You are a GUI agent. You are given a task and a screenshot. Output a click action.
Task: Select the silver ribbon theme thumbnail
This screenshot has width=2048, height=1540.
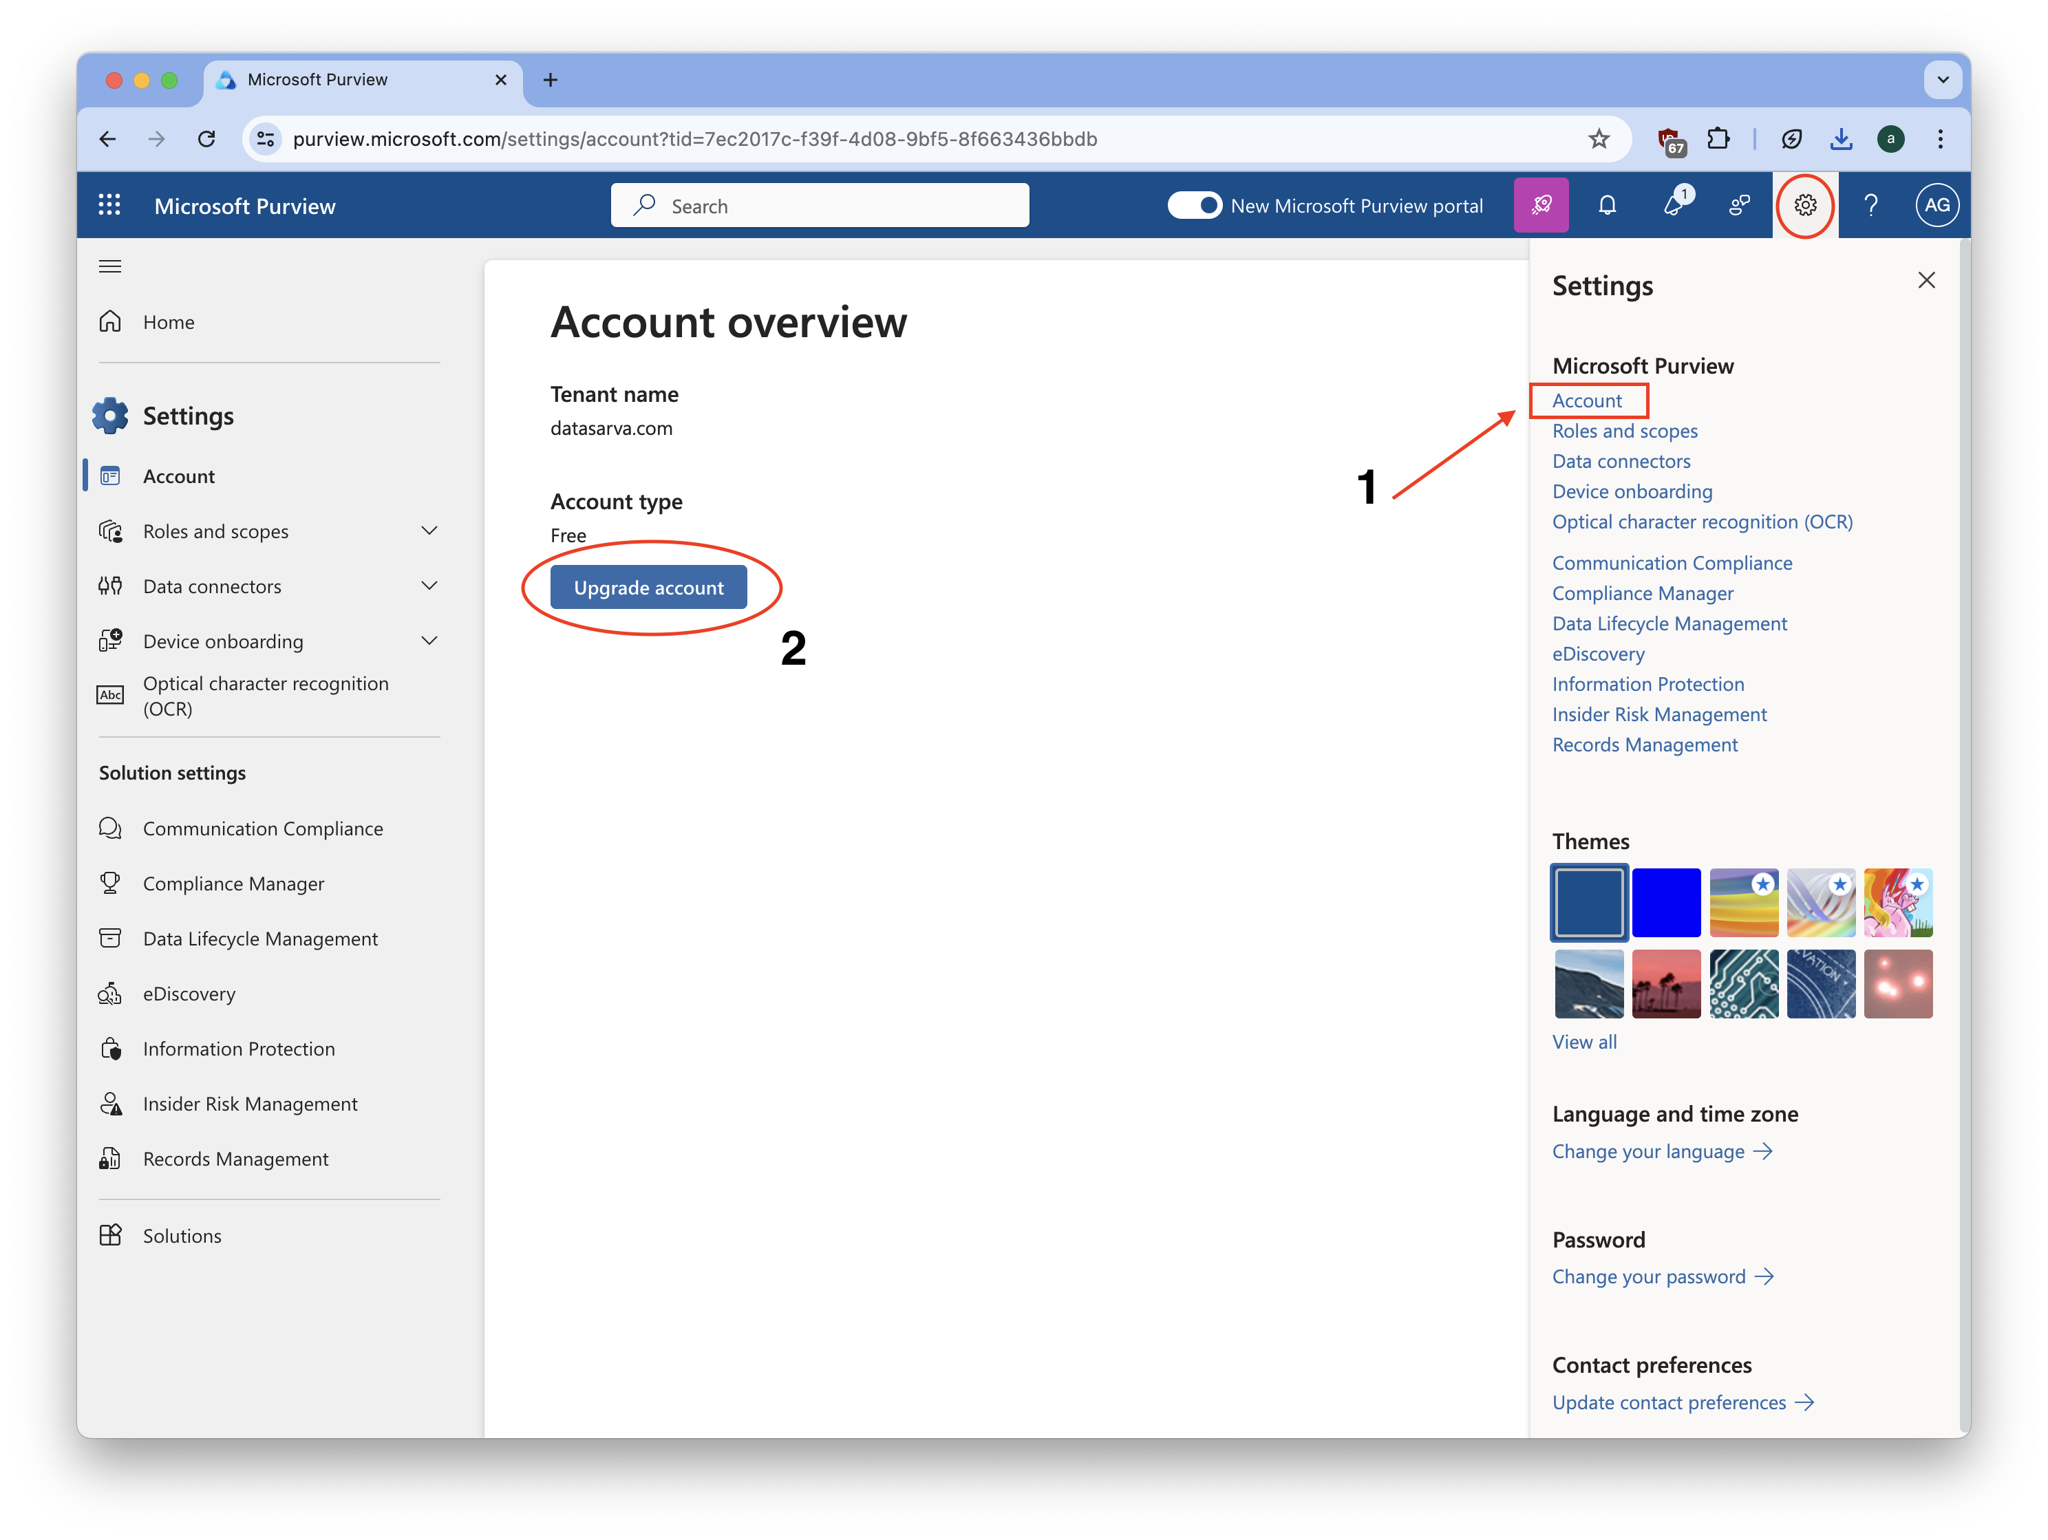1820,903
